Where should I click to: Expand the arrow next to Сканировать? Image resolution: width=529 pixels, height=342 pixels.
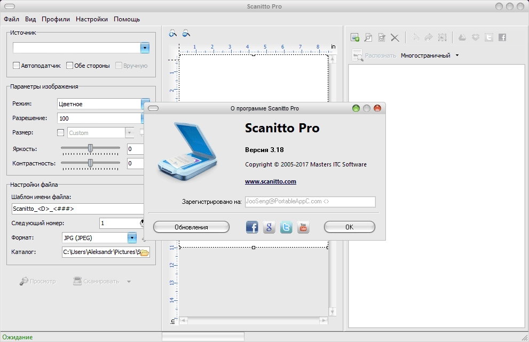tap(129, 282)
